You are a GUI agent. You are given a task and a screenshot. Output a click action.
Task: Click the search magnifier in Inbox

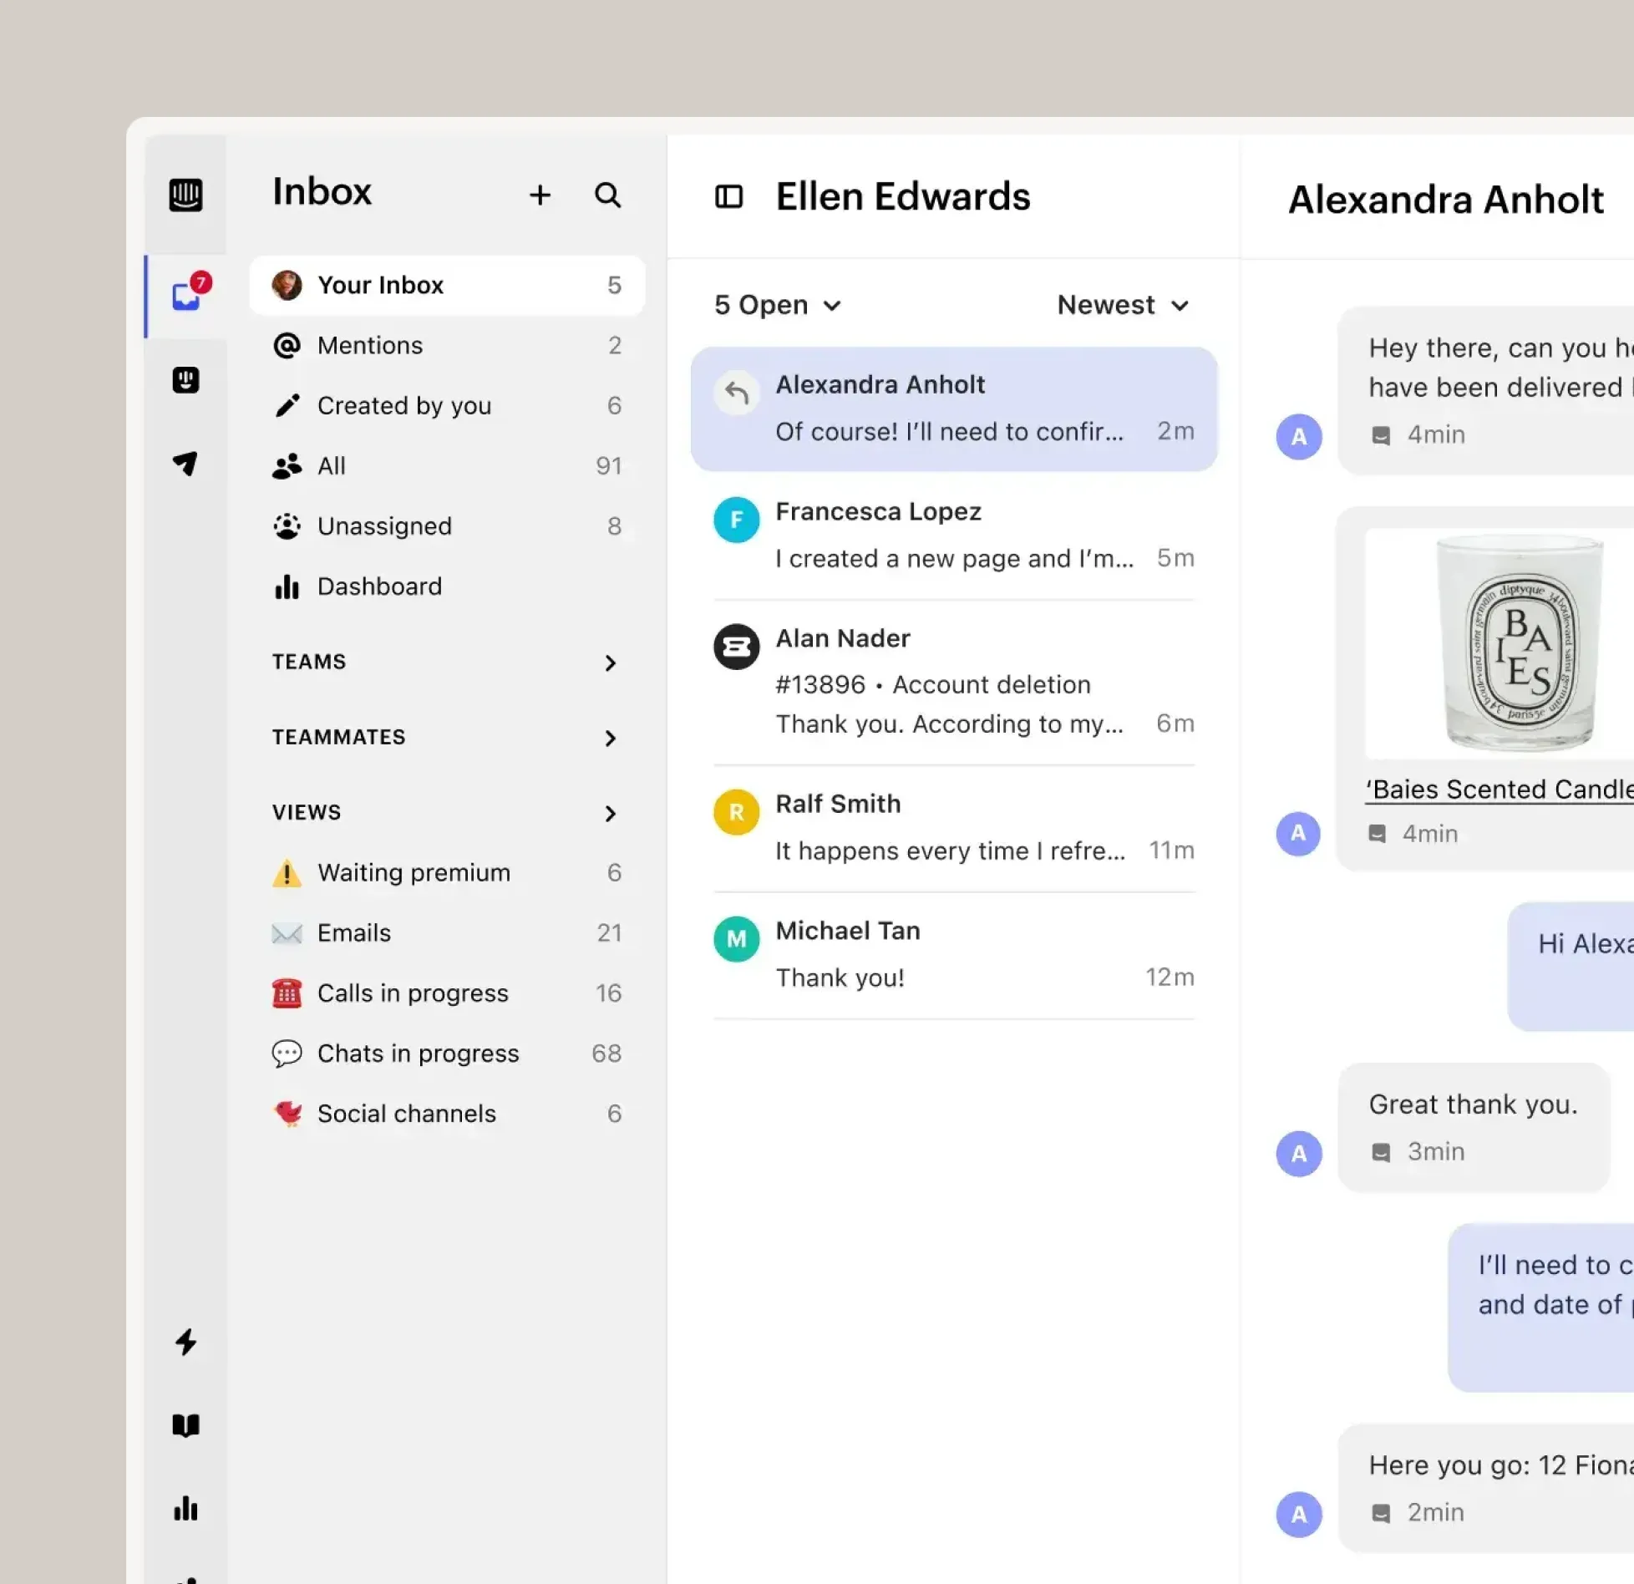tap(607, 195)
